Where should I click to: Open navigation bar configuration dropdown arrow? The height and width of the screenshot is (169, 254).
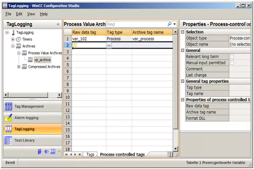click(x=59, y=152)
